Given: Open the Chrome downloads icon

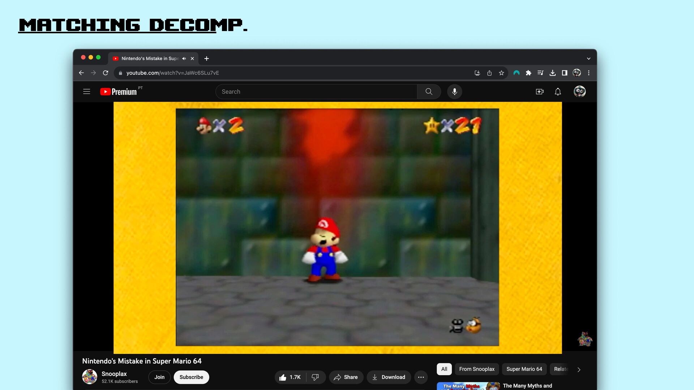Looking at the screenshot, I should pos(552,73).
